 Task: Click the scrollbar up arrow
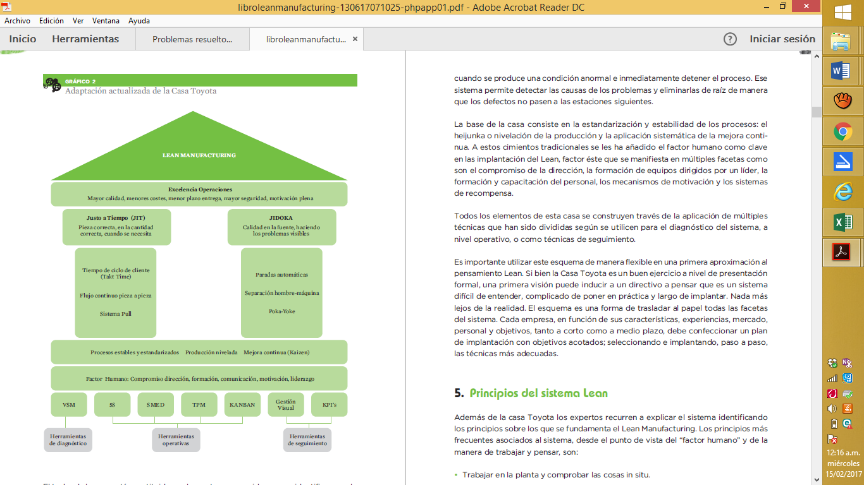point(816,57)
